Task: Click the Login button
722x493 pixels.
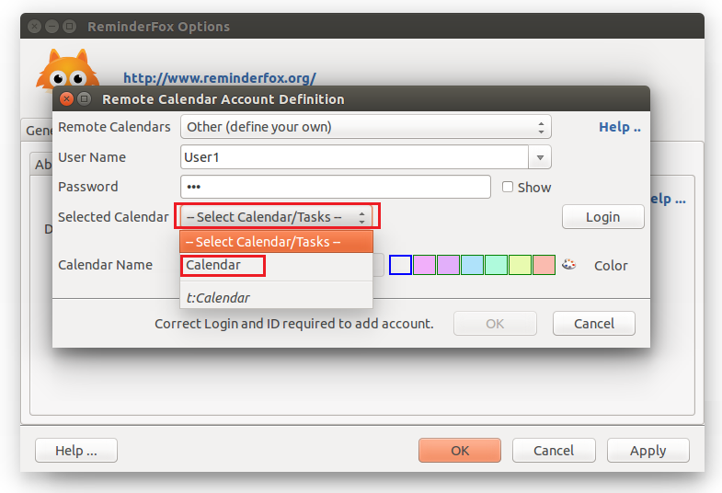Action: [x=602, y=217]
